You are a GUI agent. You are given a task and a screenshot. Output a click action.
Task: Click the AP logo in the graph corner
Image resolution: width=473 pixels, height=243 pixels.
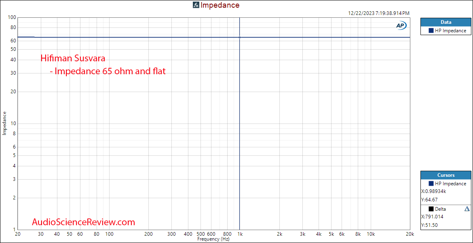coord(401,26)
